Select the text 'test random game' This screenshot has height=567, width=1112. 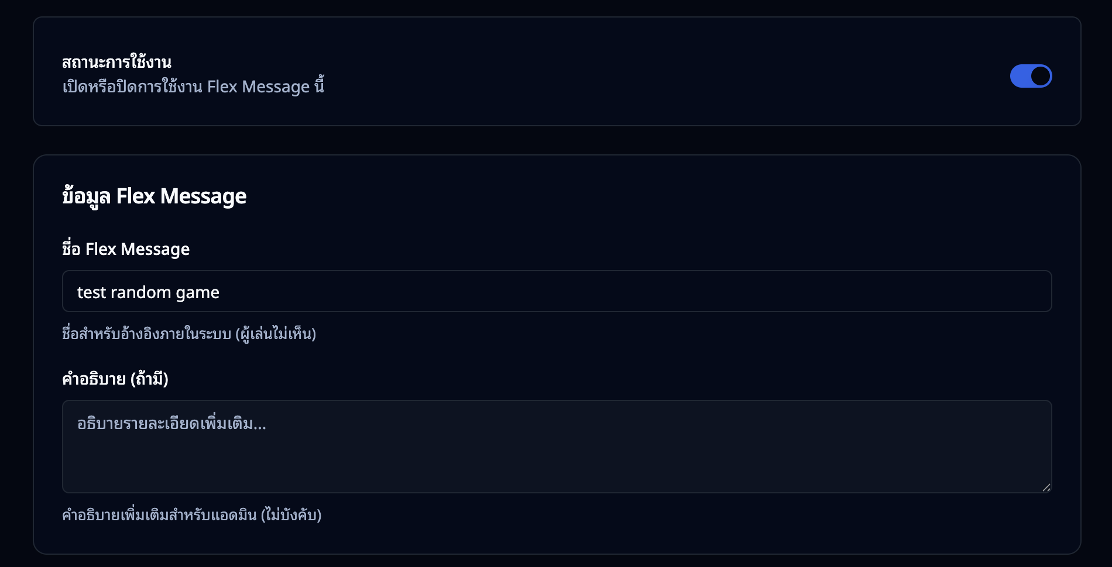[x=149, y=292]
